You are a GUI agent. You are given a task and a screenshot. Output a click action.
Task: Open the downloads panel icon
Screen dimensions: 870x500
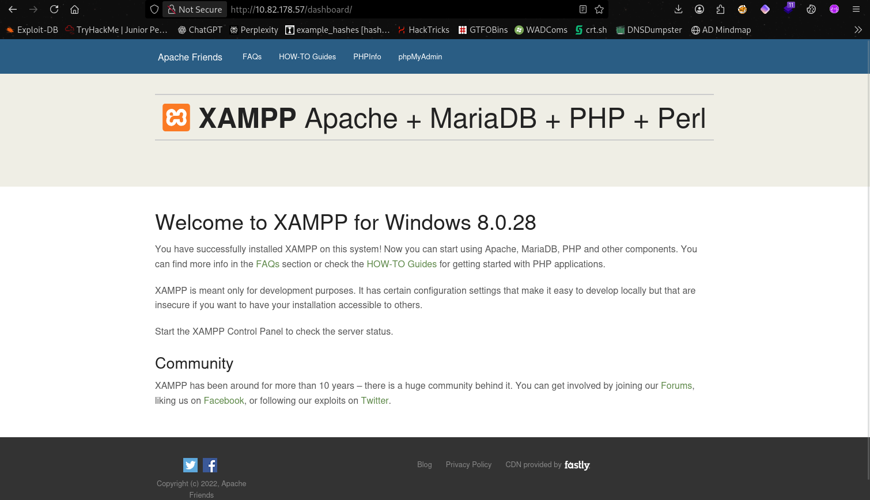point(678,9)
